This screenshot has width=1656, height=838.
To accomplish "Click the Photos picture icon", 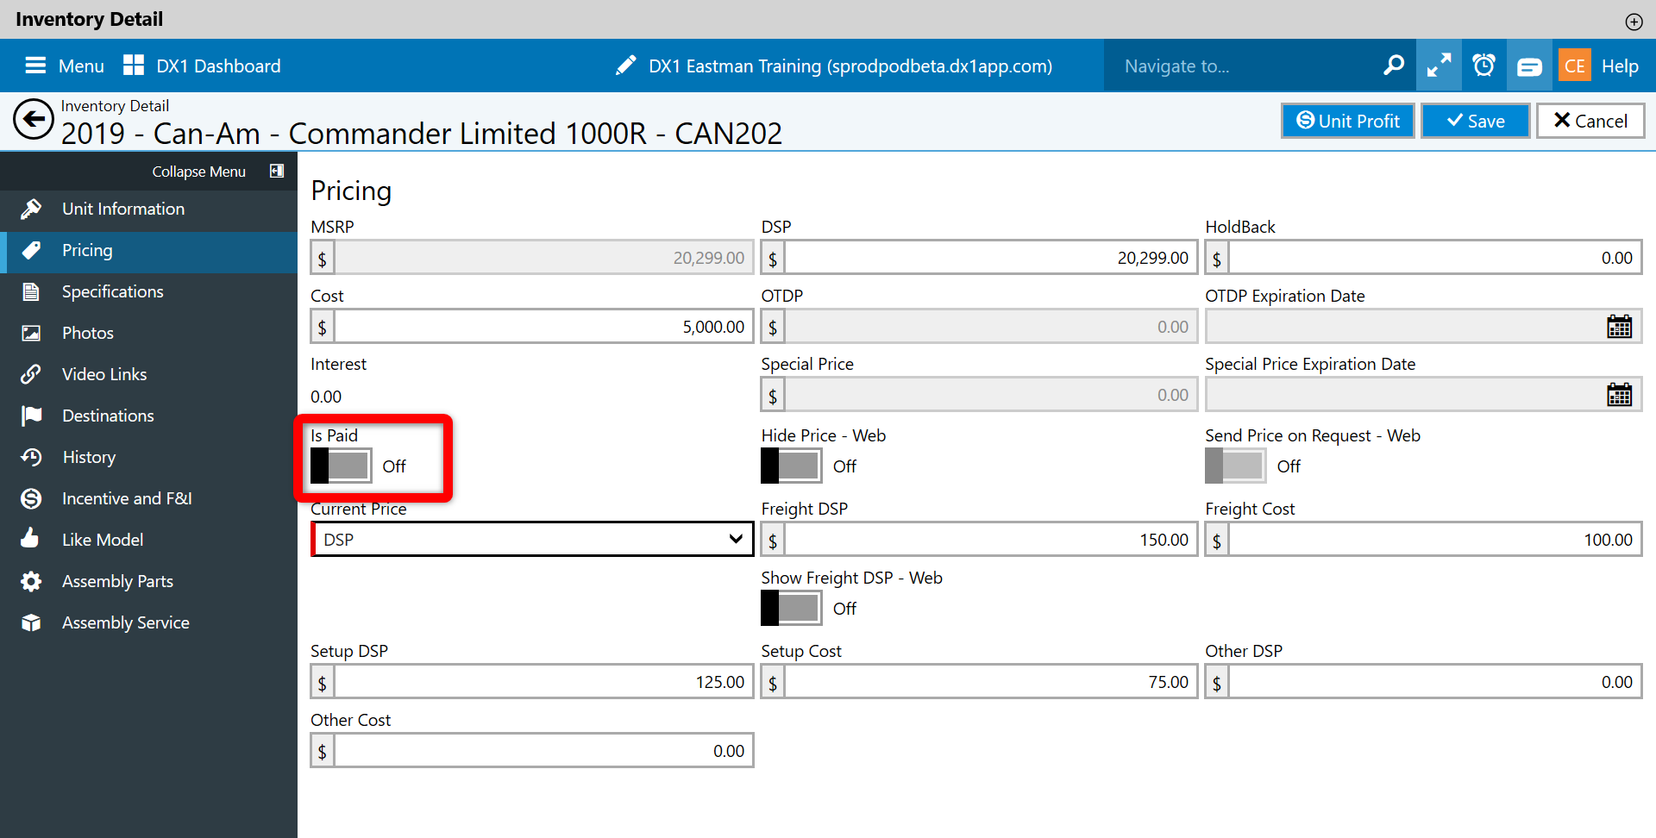I will pyautogui.click(x=31, y=333).
